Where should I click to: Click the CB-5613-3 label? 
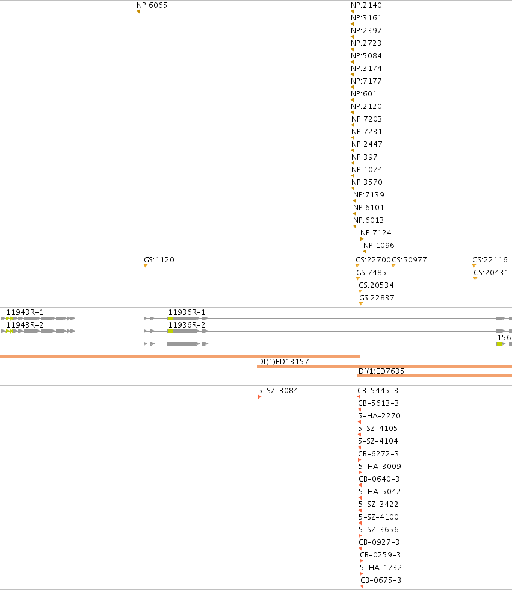(x=378, y=403)
